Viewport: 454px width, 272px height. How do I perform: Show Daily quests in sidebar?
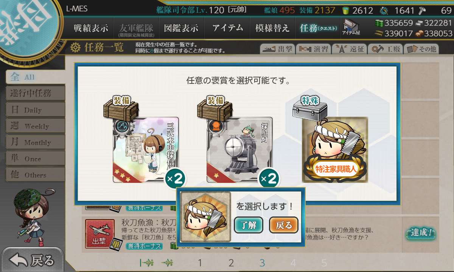click(35, 110)
